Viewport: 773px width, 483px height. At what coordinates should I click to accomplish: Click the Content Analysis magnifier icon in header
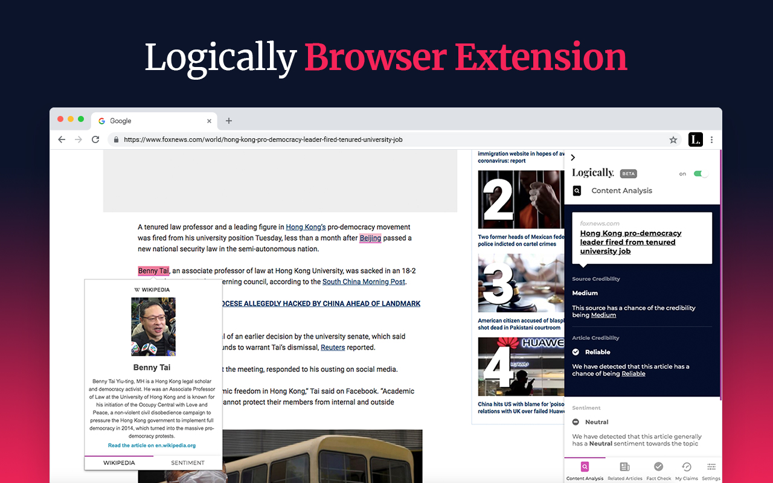point(577,191)
